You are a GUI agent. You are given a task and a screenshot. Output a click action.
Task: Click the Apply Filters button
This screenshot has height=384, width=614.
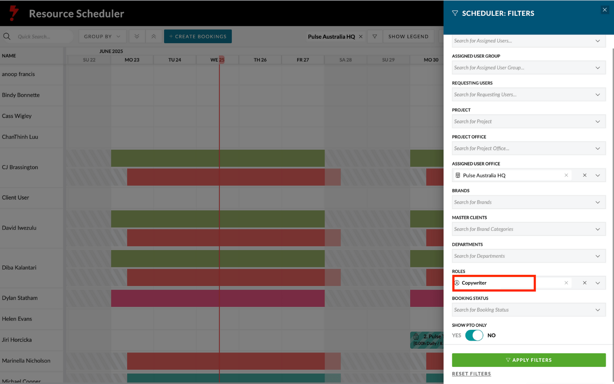click(x=528, y=360)
